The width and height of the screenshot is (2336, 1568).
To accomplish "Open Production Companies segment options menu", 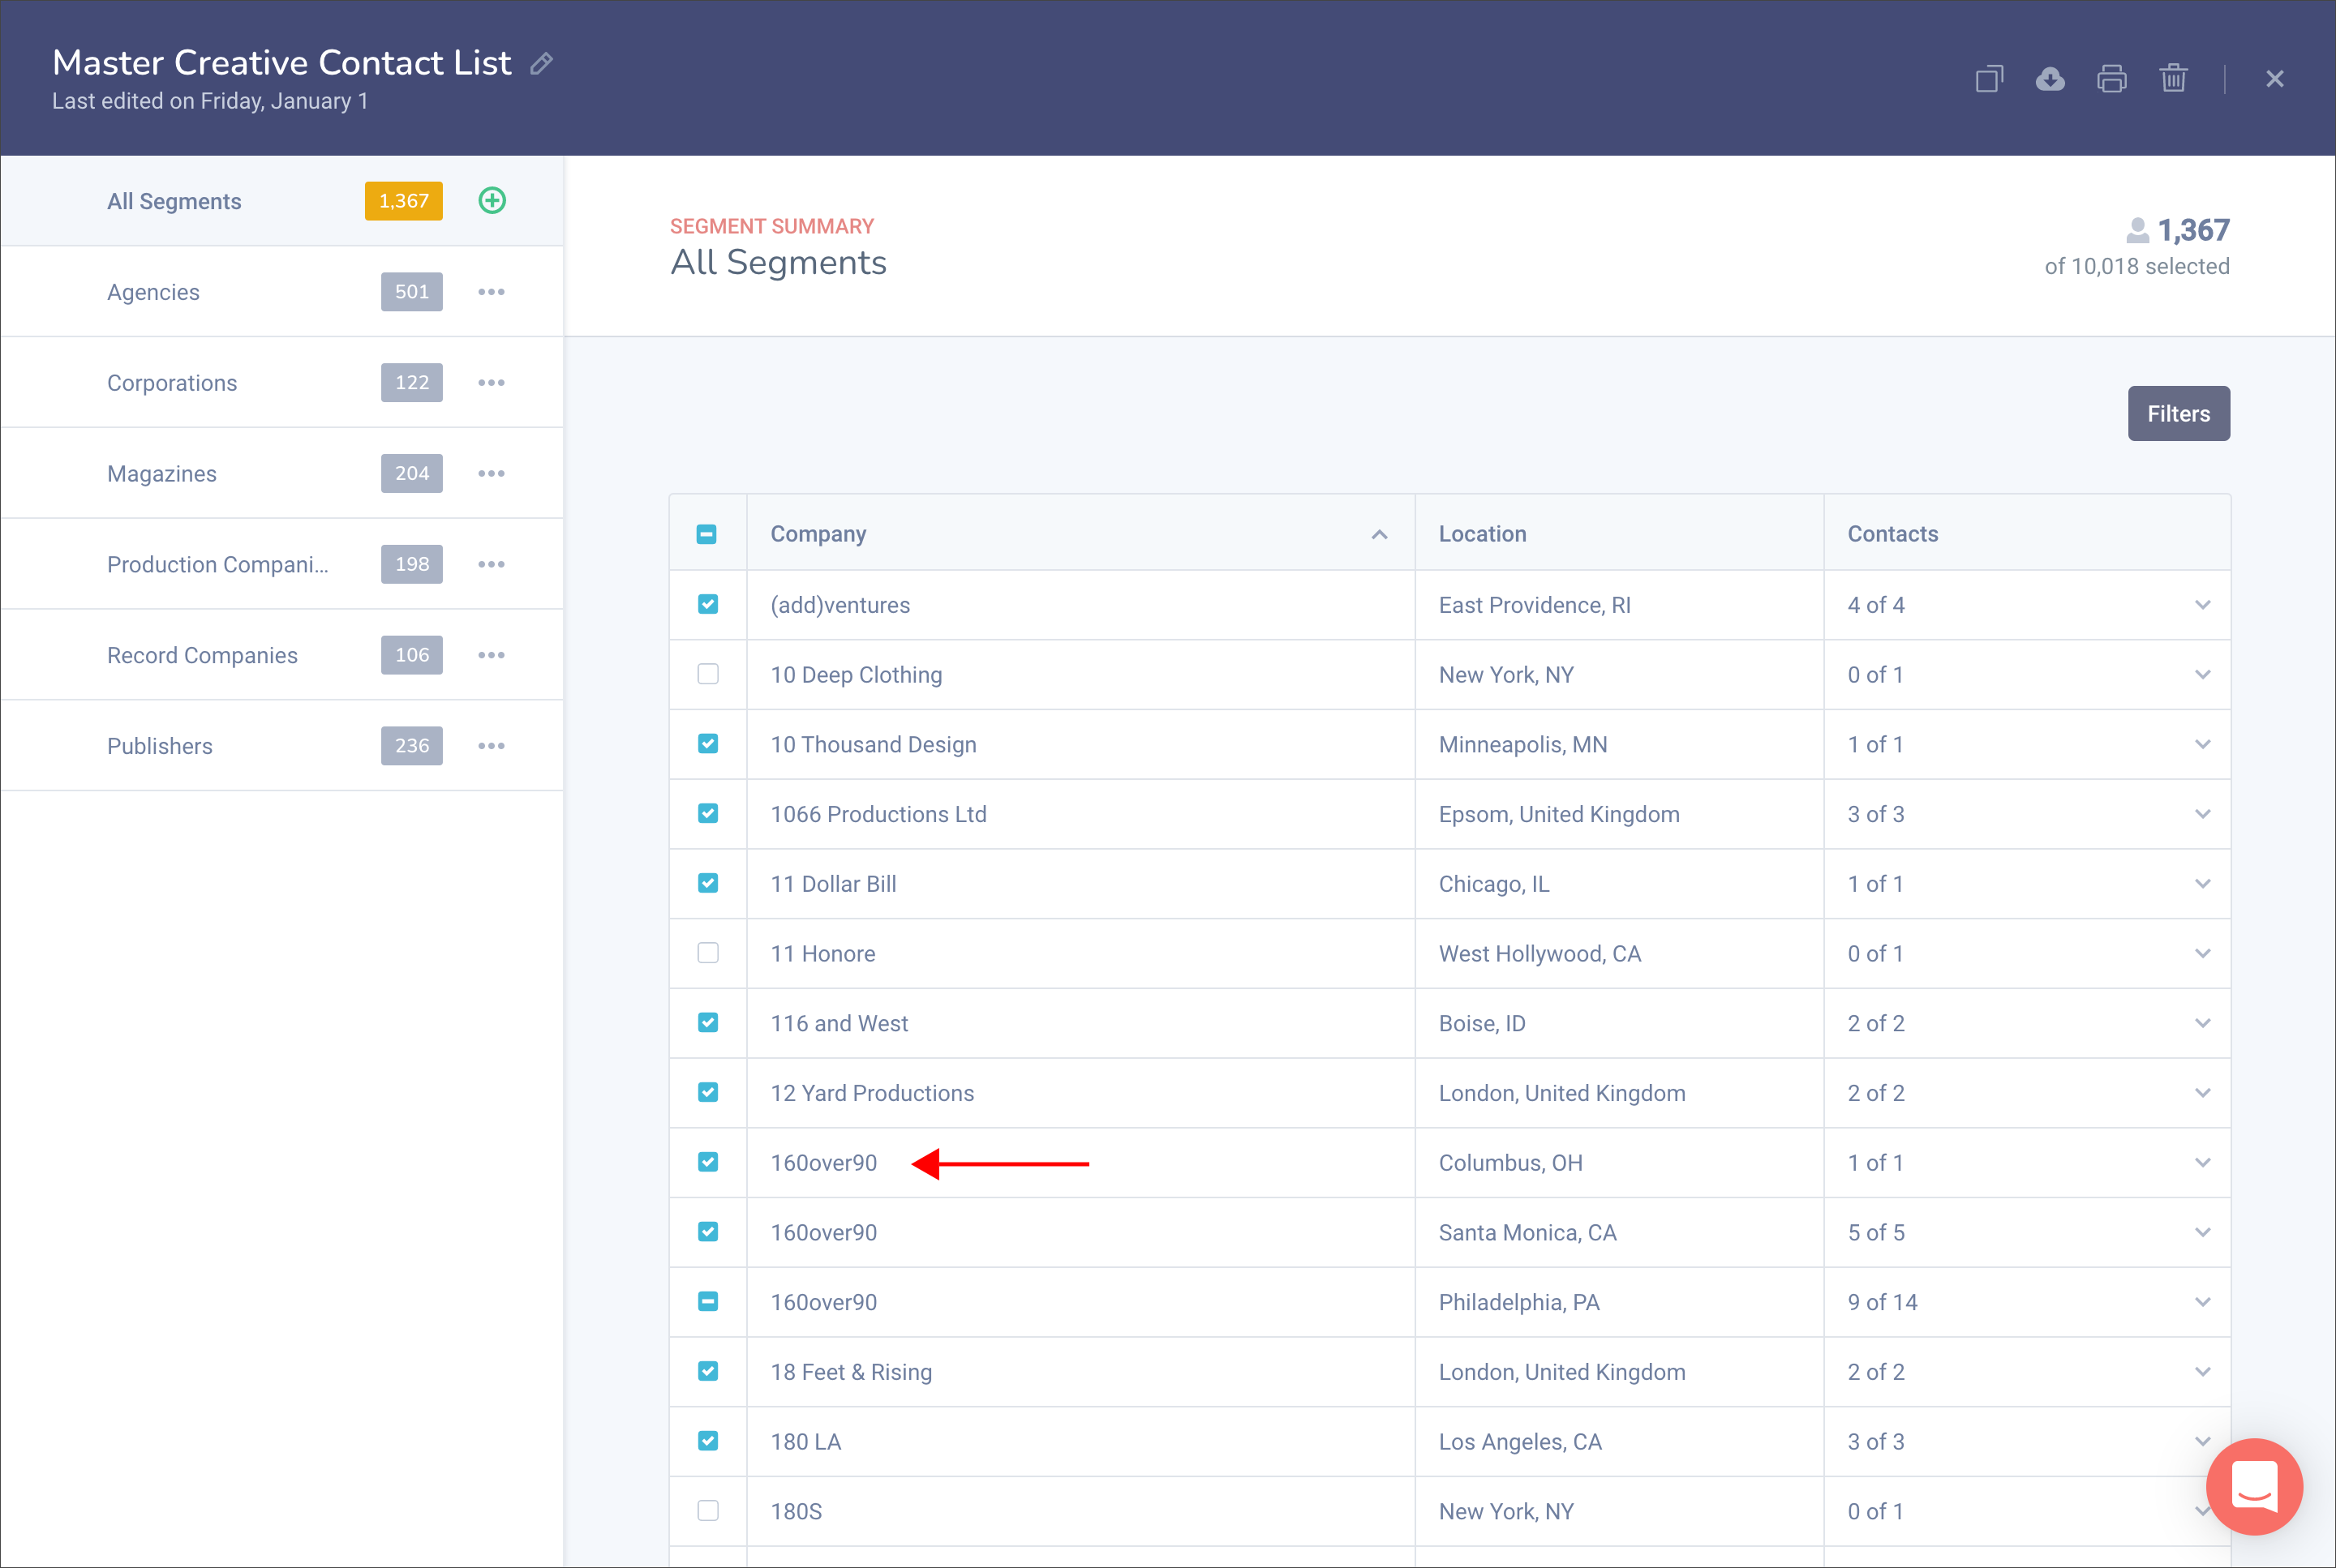I will tap(492, 565).
